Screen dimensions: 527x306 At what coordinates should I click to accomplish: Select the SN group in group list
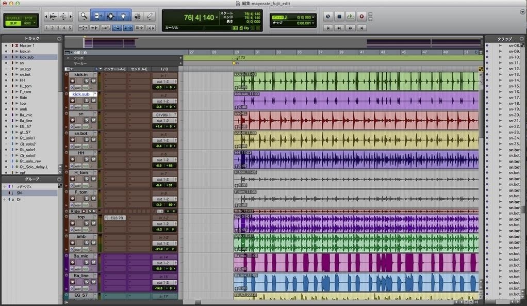(29, 193)
